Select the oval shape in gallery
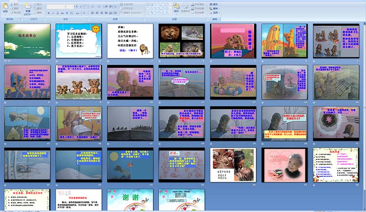 [167, 5]
